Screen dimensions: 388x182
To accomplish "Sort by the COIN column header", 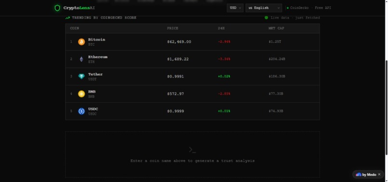I will click(75, 28).
